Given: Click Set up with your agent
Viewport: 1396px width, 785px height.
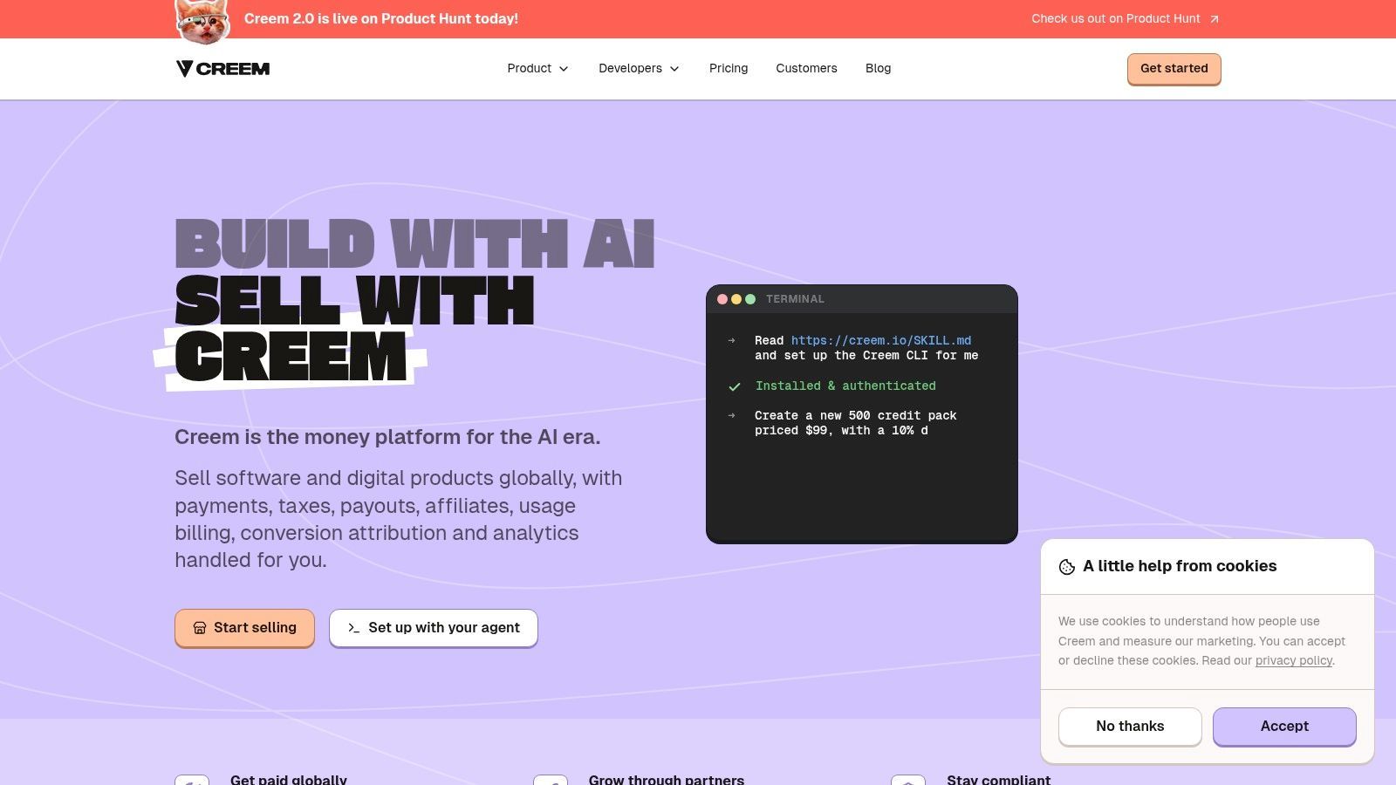Looking at the screenshot, I should tap(434, 628).
